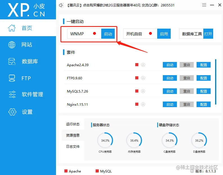The height and width of the screenshot is (175, 223).
Task: Click red stop indicator for Apache2.4.39
Action: point(137,65)
